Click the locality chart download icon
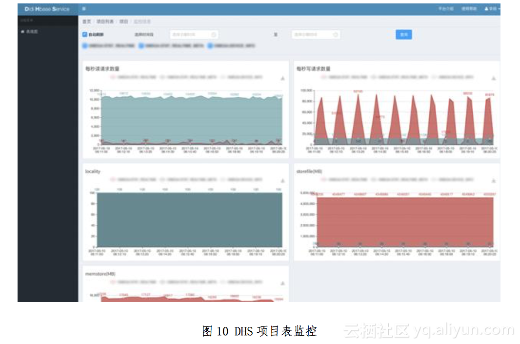 (x=282, y=181)
